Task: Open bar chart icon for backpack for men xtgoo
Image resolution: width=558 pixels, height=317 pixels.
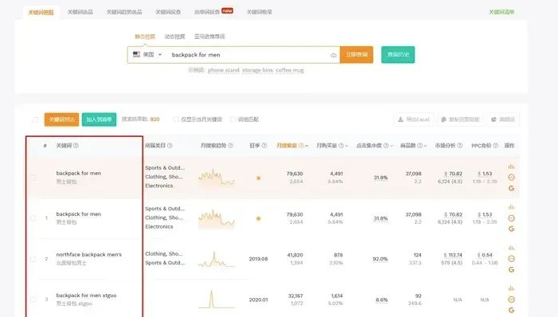Action: [x=511, y=288]
